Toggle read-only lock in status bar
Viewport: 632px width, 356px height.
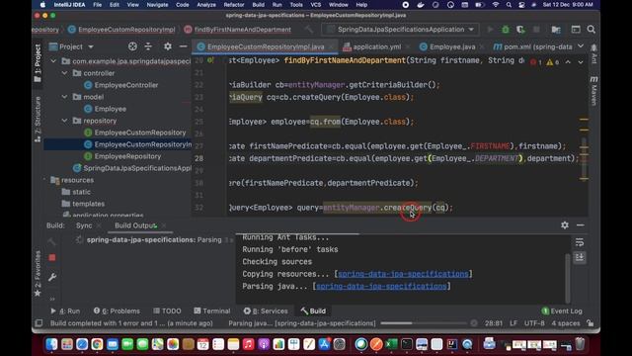(x=591, y=323)
